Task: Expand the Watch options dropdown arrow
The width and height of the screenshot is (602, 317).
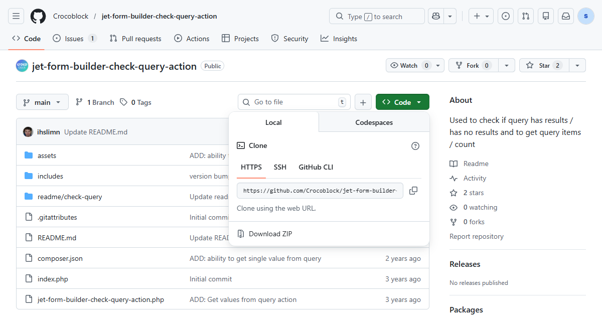Action: click(x=439, y=66)
